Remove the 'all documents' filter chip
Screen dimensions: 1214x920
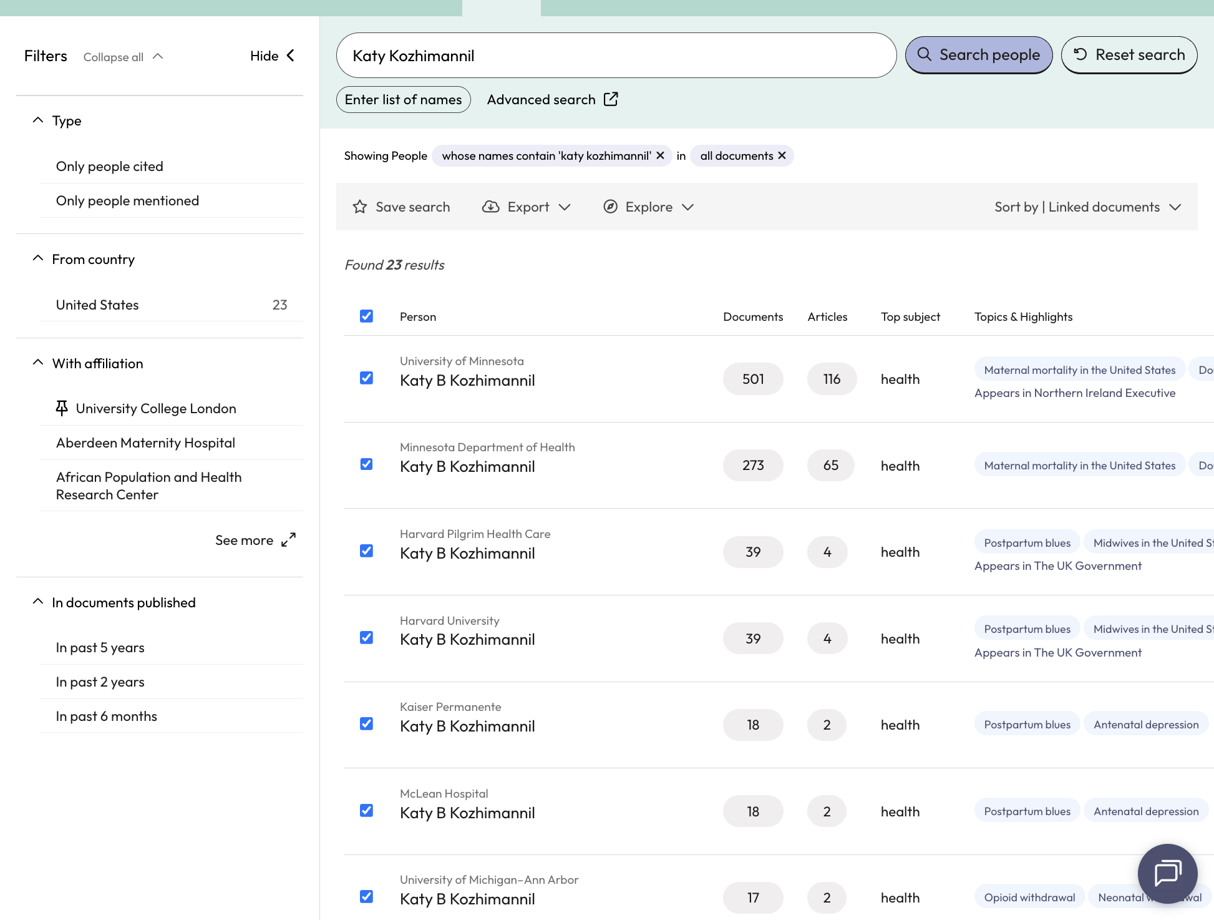[x=782, y=155]
